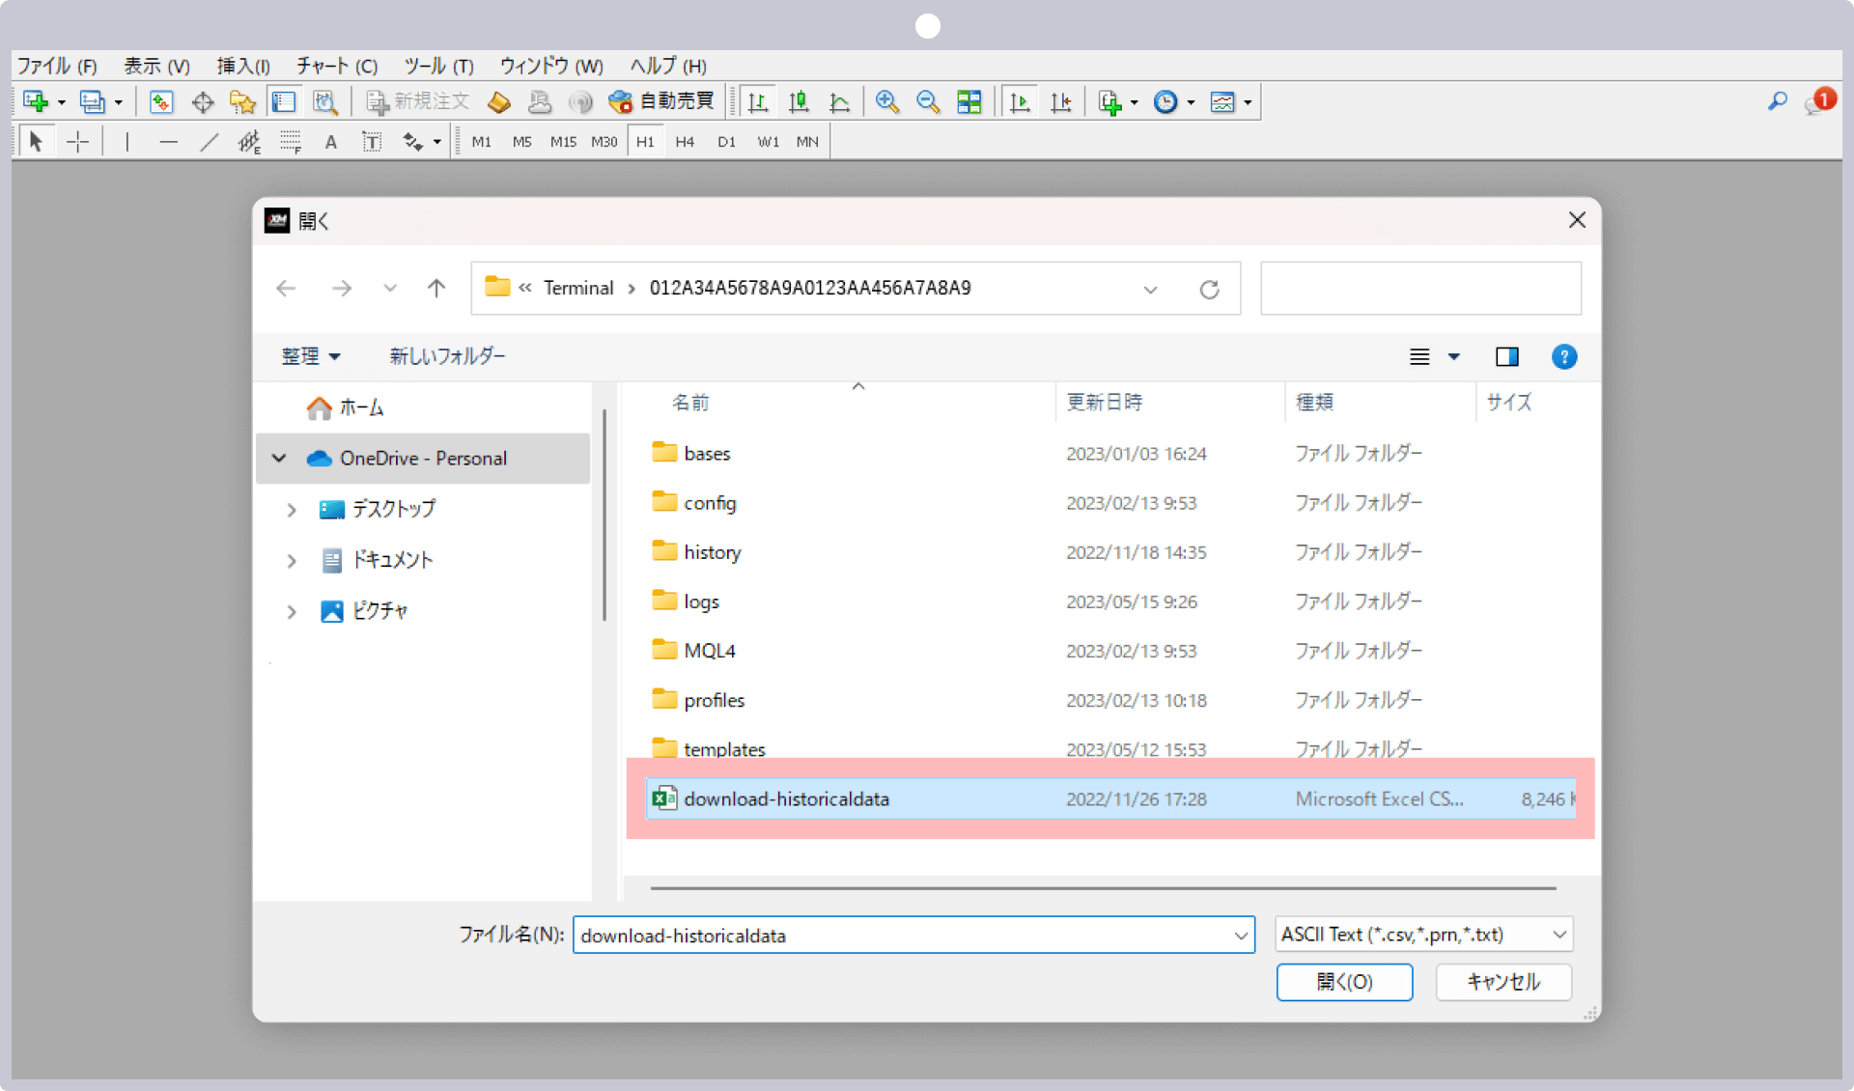The width and height of the screenshot is (1854, 1091).
Task: Select the W1 timeframe button
Action: tap(768, 142)
